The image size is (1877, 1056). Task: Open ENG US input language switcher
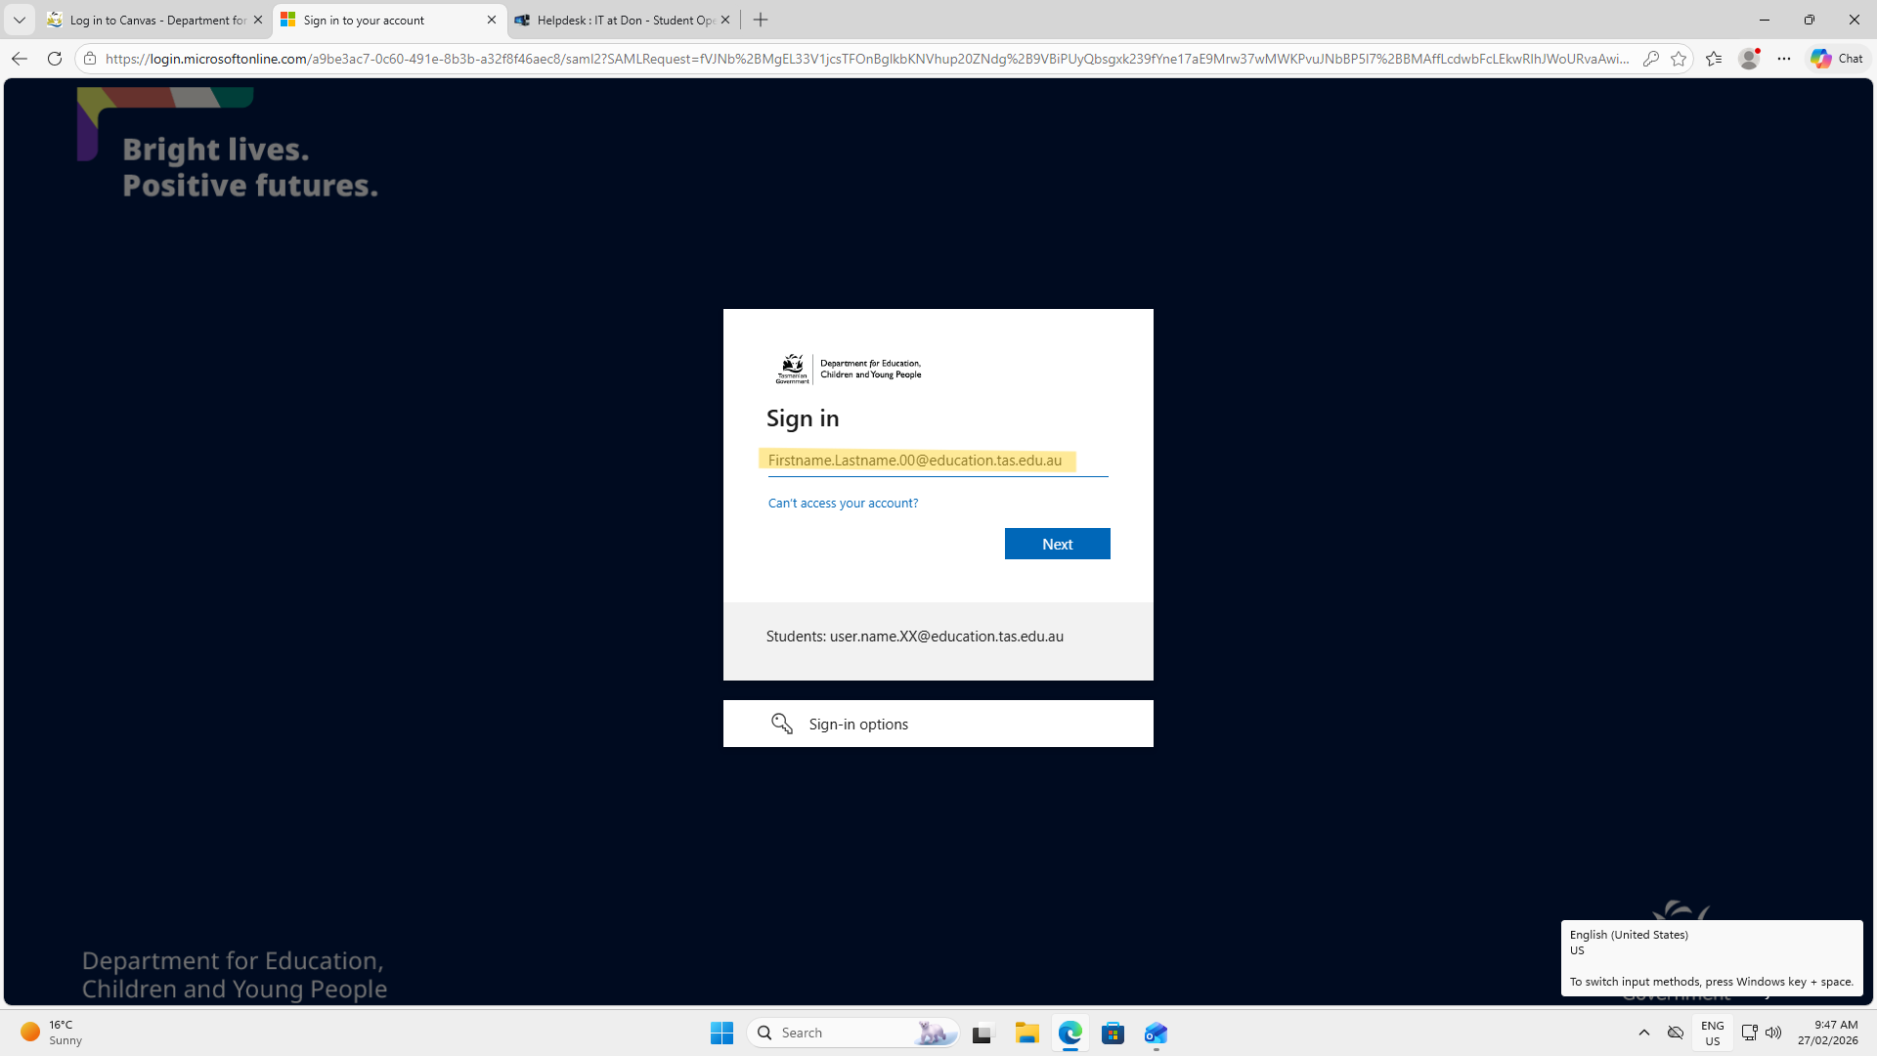point(1712,1033)
